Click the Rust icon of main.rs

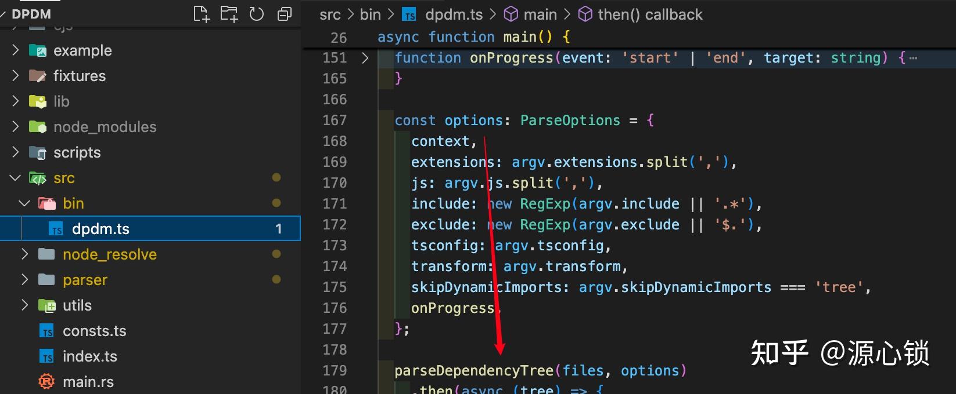click(x=46, y=382)
